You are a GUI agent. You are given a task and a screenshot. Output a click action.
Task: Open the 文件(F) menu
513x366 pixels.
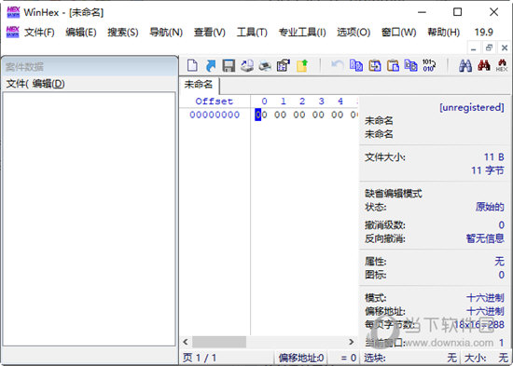pyautogui.click(x=39, y=32)
